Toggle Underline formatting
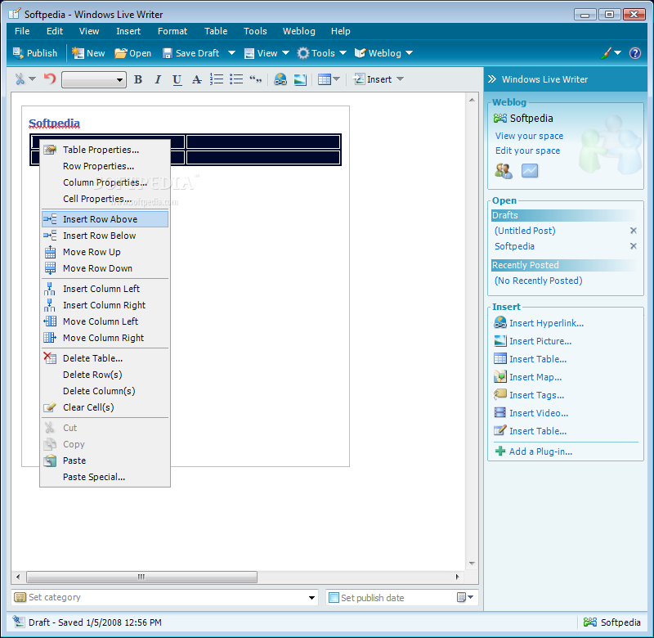 pyautogui.click(x=177, y=79)
